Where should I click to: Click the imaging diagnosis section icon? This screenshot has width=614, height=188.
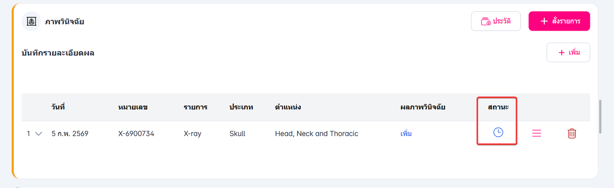coord(31,21)
